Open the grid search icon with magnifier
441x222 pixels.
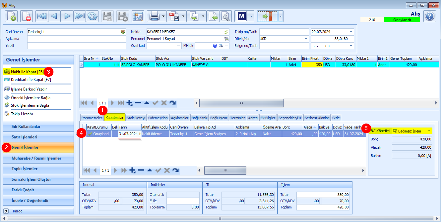(138, 16)
